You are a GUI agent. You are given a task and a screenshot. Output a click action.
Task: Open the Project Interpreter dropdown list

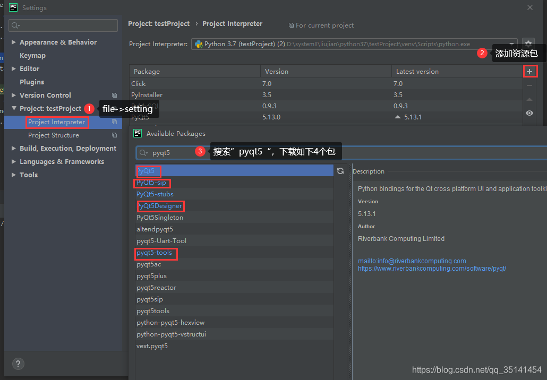coord(511,44)
